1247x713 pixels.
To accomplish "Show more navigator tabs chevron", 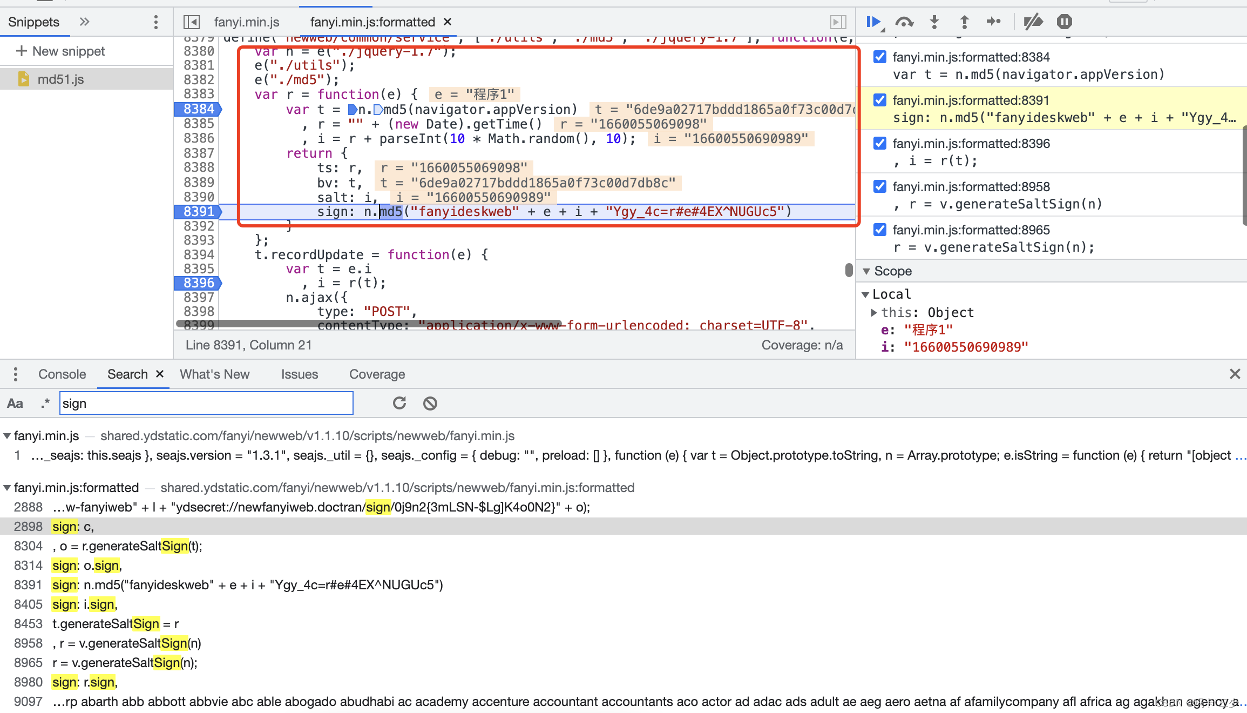I will (x=84, y=22).
